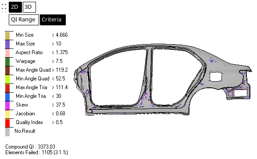
Task: Click the Aspect Ratio threshold value 1.375
Action: click(x=62, y=52)
